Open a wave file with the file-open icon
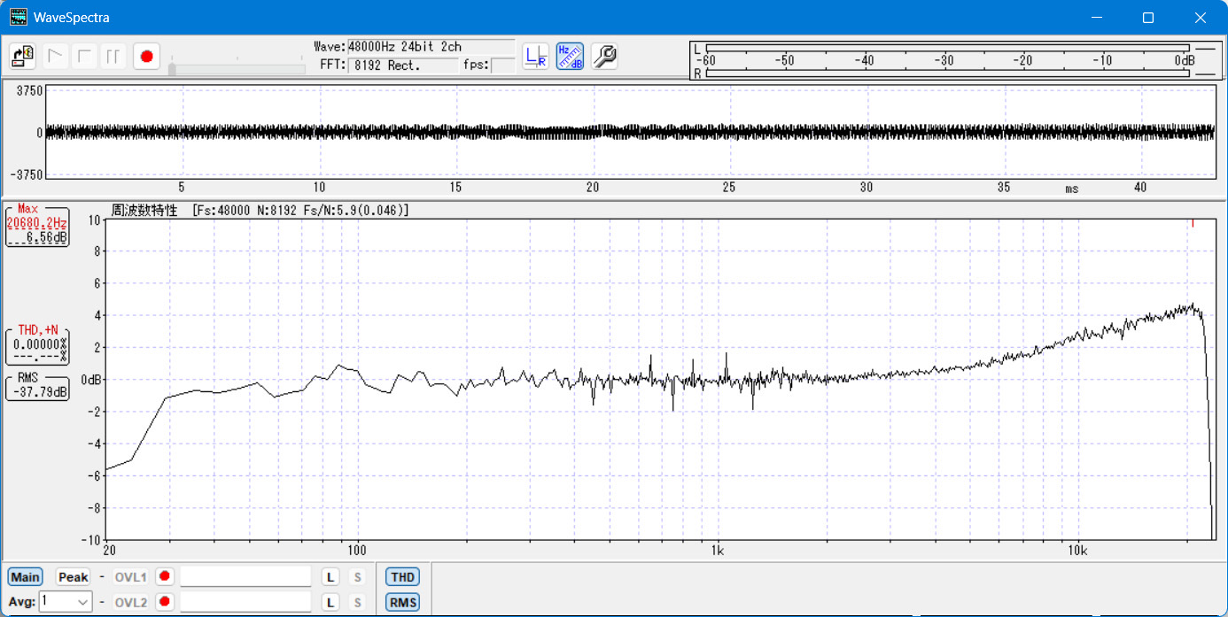 point(23,57)
